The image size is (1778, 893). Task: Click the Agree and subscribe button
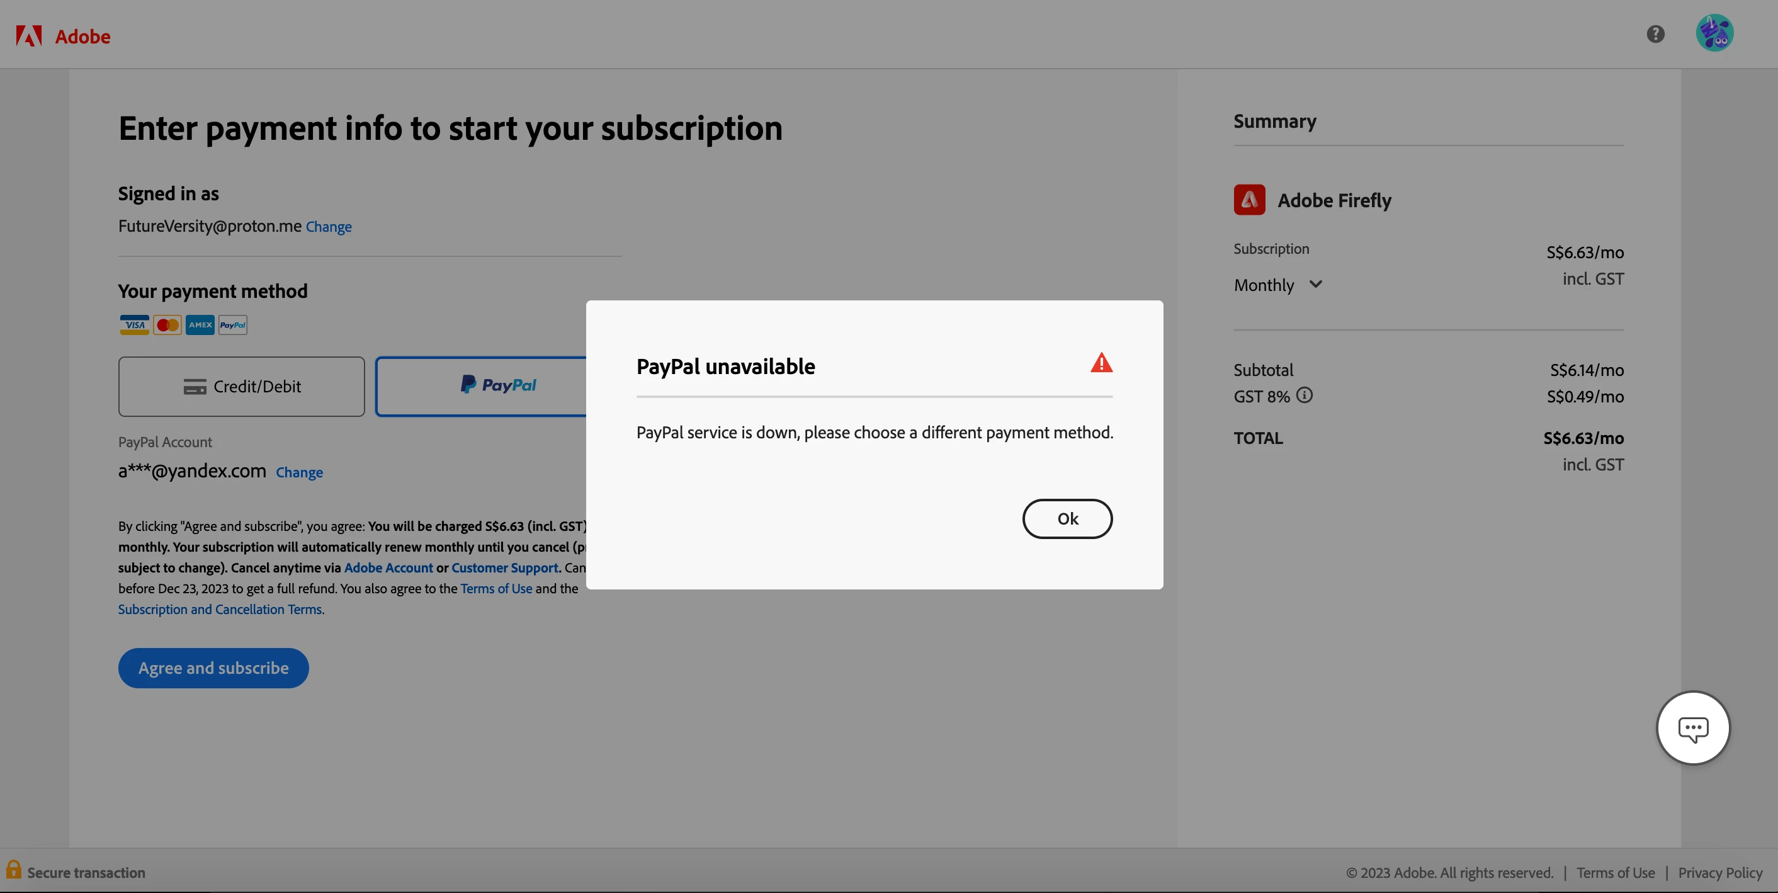pos(213,668)
